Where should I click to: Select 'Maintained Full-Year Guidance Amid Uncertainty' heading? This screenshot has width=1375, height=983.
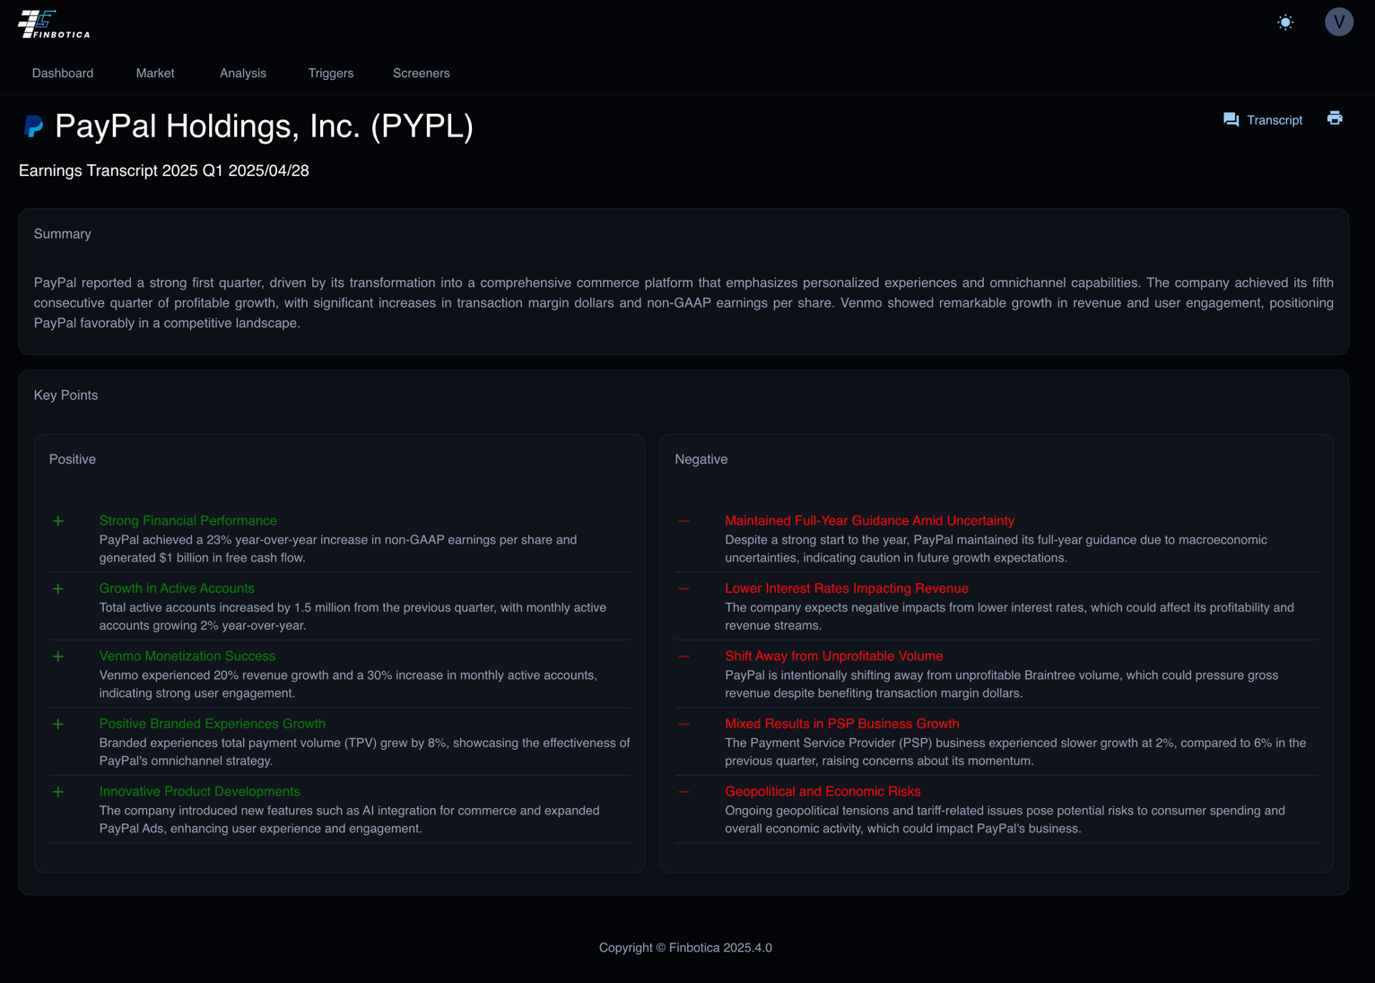tap(870, 521)
